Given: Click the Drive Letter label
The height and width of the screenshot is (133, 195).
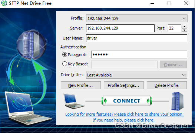Looking at the screenshot, I should (x=72, y=75).
